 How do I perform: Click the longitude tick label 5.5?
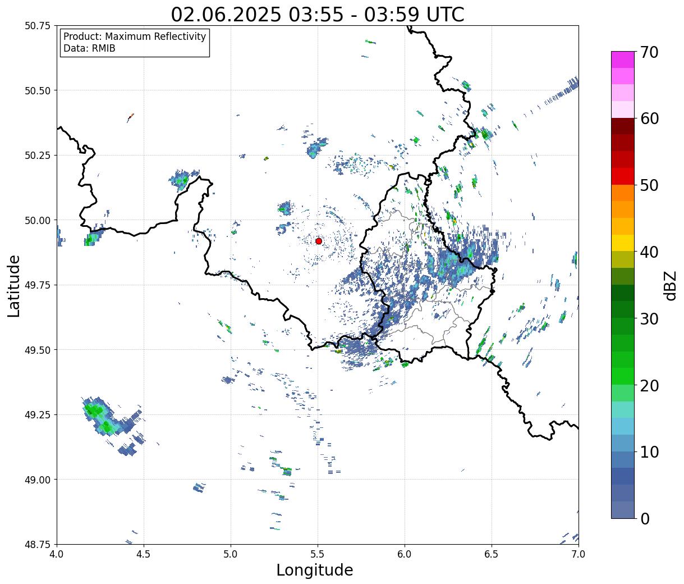[318, 554]
